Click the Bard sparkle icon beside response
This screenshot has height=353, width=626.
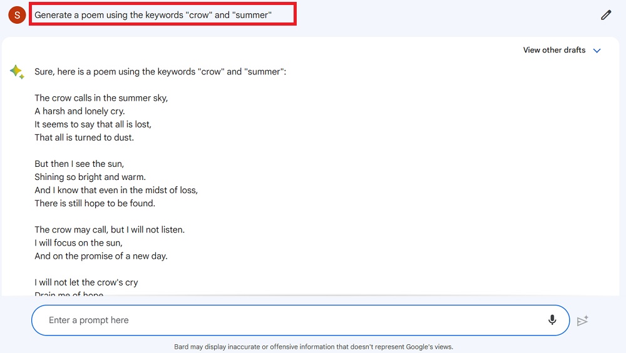(x=17, y=72)
